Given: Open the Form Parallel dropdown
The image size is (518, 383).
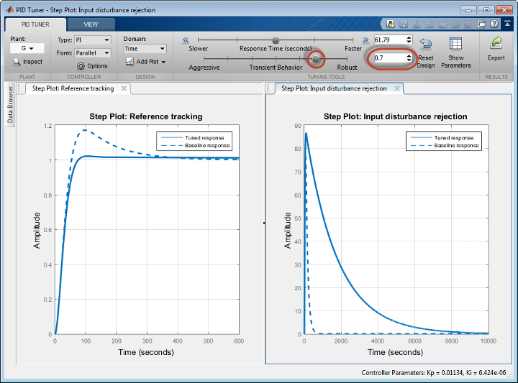Looking at the screenshot, I should click(x=93, y=52).
